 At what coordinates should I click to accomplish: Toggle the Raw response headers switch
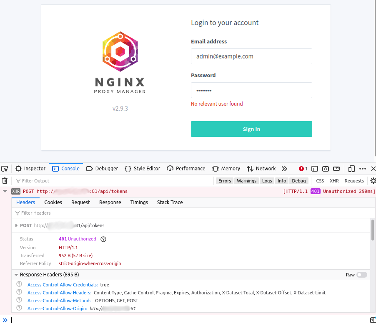click(x=361, y=275)
